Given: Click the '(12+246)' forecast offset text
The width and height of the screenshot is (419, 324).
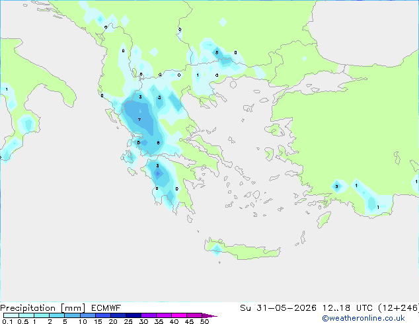Looking at the screenshot, I should pos(399,308).
